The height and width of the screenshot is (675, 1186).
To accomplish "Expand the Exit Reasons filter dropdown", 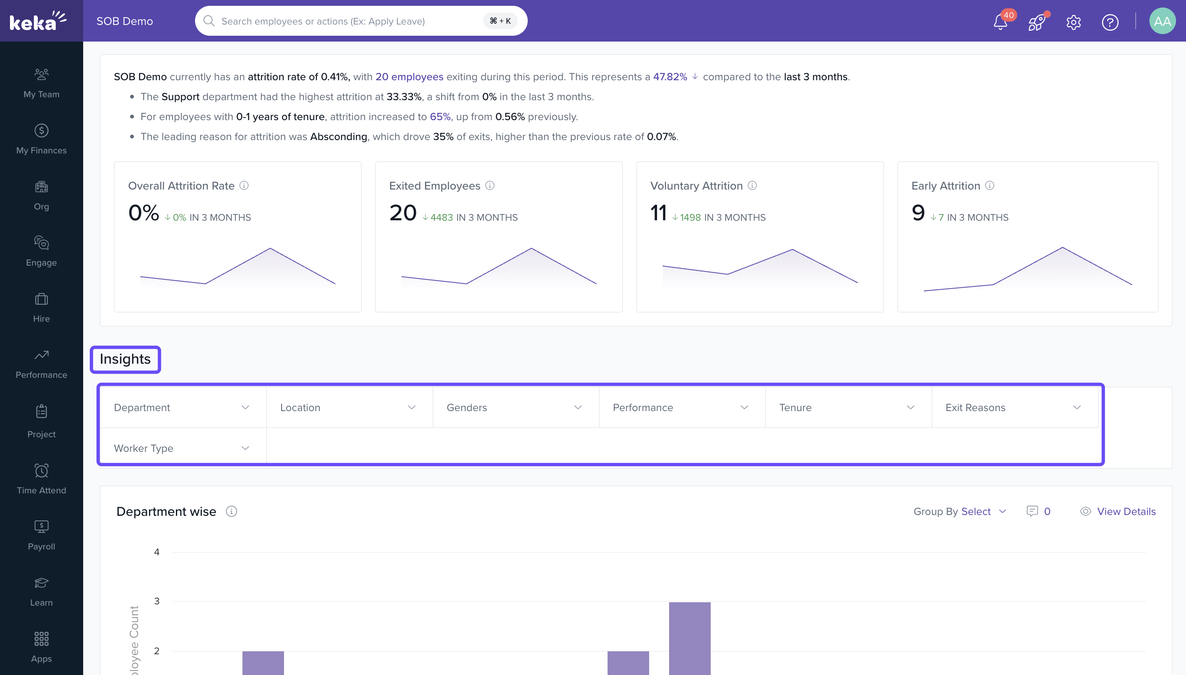I will (x=1013, y=407).
